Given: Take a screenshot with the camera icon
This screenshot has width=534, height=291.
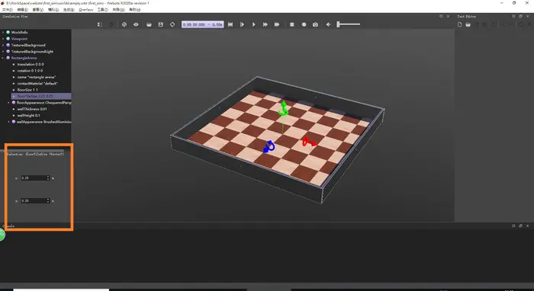Looking at the screenshot, I should (315, 24).
